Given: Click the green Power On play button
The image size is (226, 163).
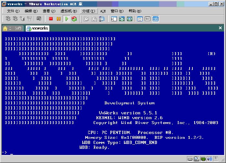Looking at the screenshot, I should coord(67,19).
